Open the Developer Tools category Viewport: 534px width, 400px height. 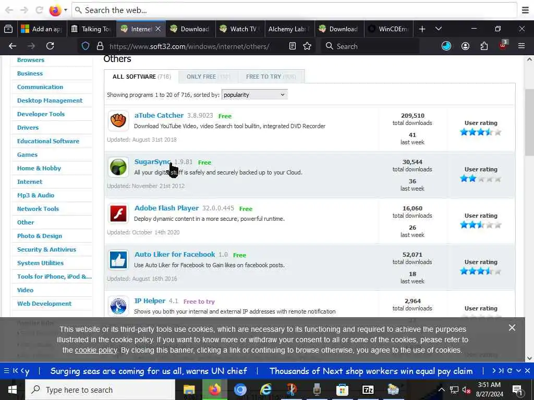[41, 114]
